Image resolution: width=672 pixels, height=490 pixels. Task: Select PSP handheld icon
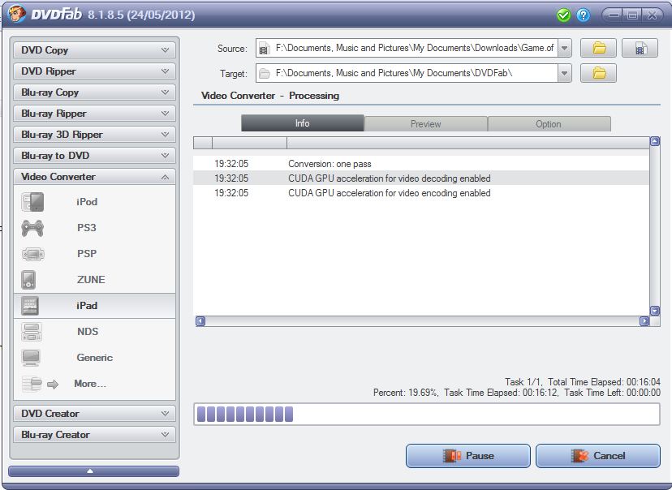(x=32, y=254)
